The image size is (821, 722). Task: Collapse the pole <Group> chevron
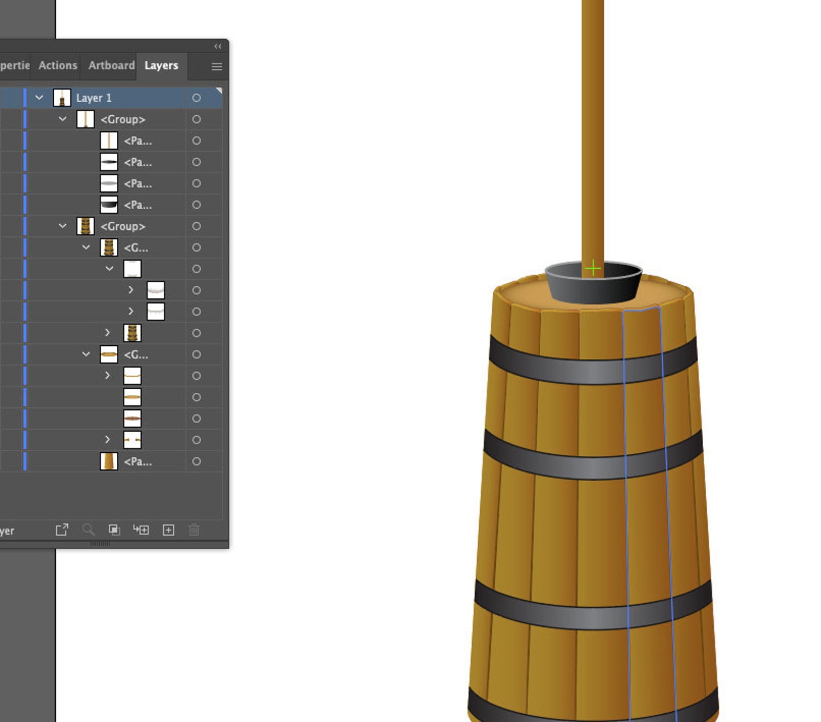(63, 119)
